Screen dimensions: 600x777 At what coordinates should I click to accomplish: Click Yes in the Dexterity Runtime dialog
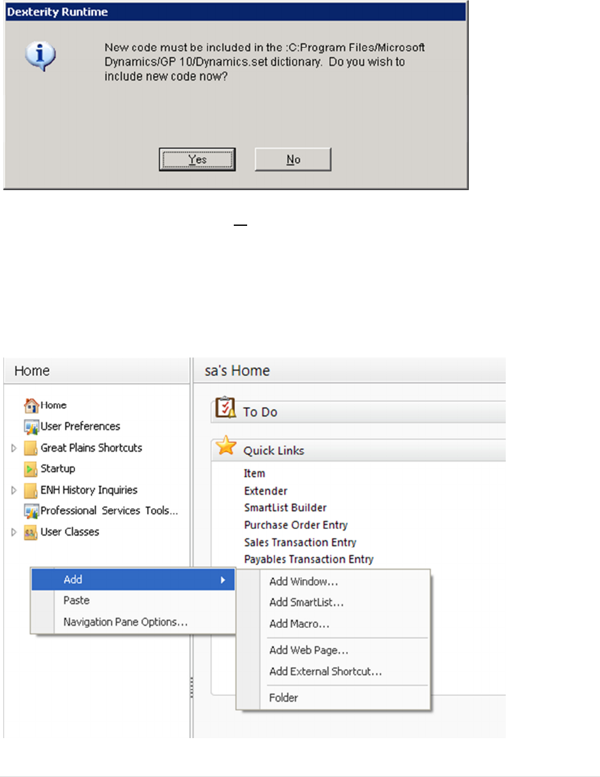pos(197,159)
